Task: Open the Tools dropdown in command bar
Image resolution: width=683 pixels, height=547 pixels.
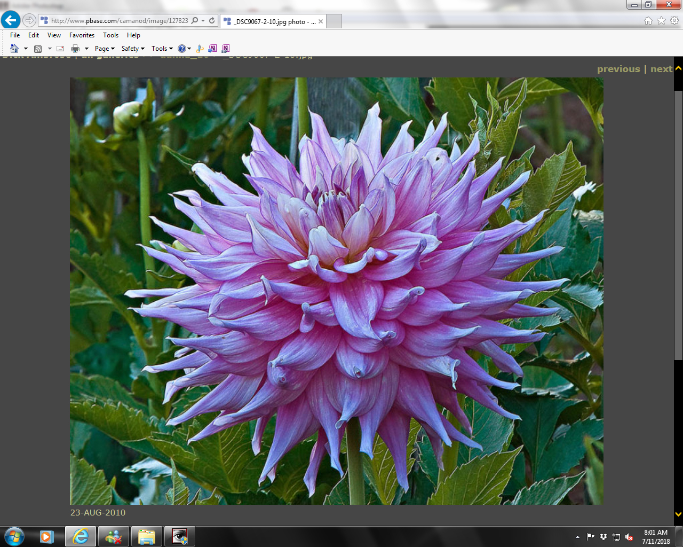Action: pyautogui.click(x=162, y=49)
